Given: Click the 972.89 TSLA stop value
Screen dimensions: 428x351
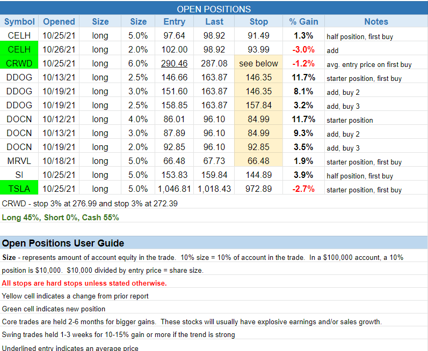Looking at the screenshot, I should 258,189.
